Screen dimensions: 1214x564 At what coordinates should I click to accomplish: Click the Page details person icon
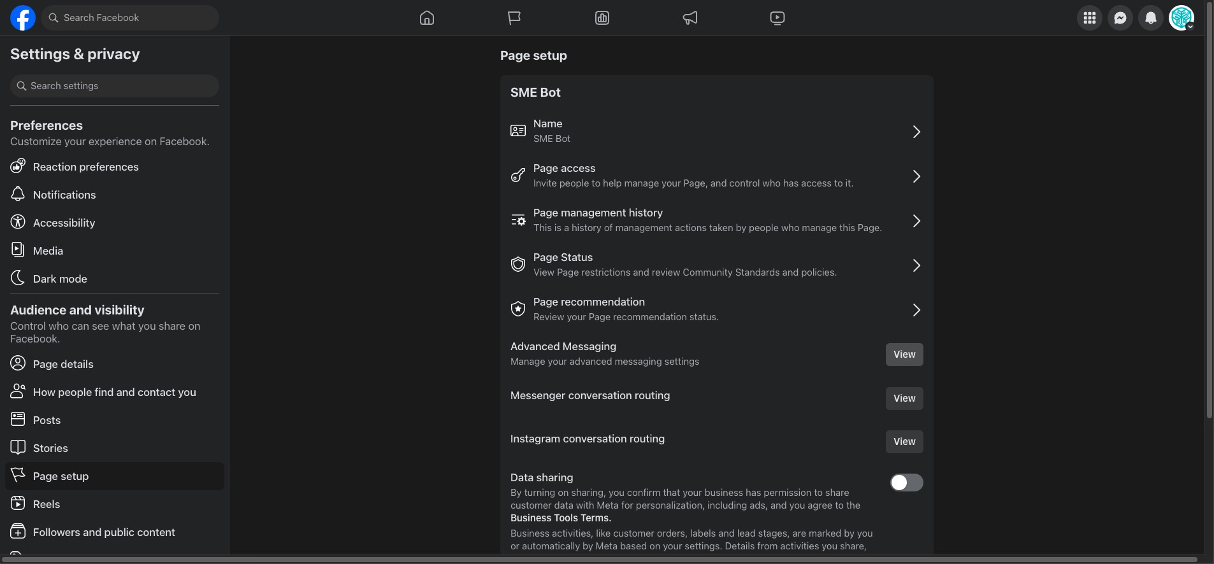tap(18, 363)
